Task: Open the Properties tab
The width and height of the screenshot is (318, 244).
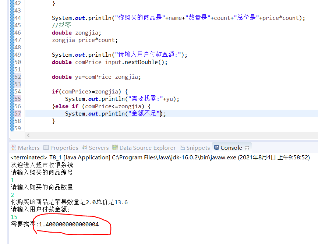Action: click(x=64, y=148)
